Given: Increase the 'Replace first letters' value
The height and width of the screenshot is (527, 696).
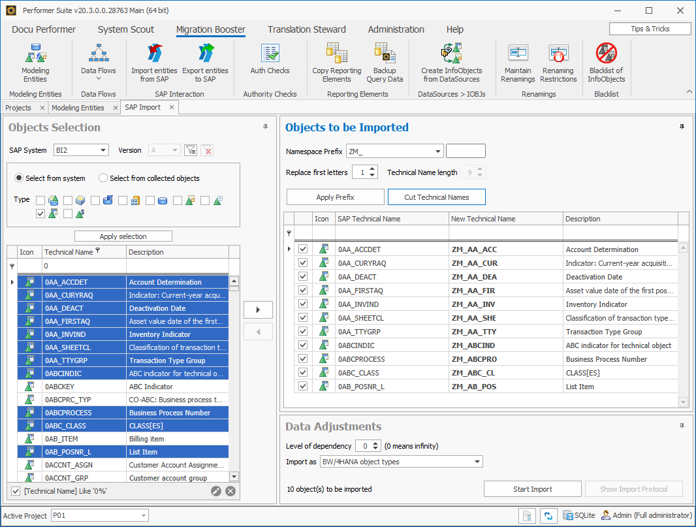Looking at the screenshot, I should click(x=372, y=168).
